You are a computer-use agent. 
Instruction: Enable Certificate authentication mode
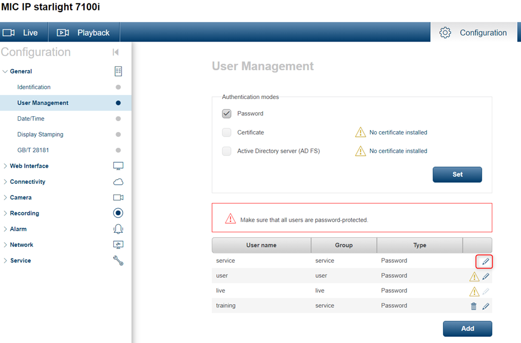click(x=227, y=132)
